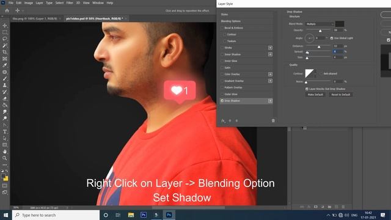Click the Reset to Default button
391x220 pixels.
(341, 95)
